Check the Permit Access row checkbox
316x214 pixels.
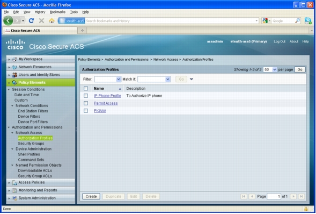pyautogui.click(x=86, y=103)
